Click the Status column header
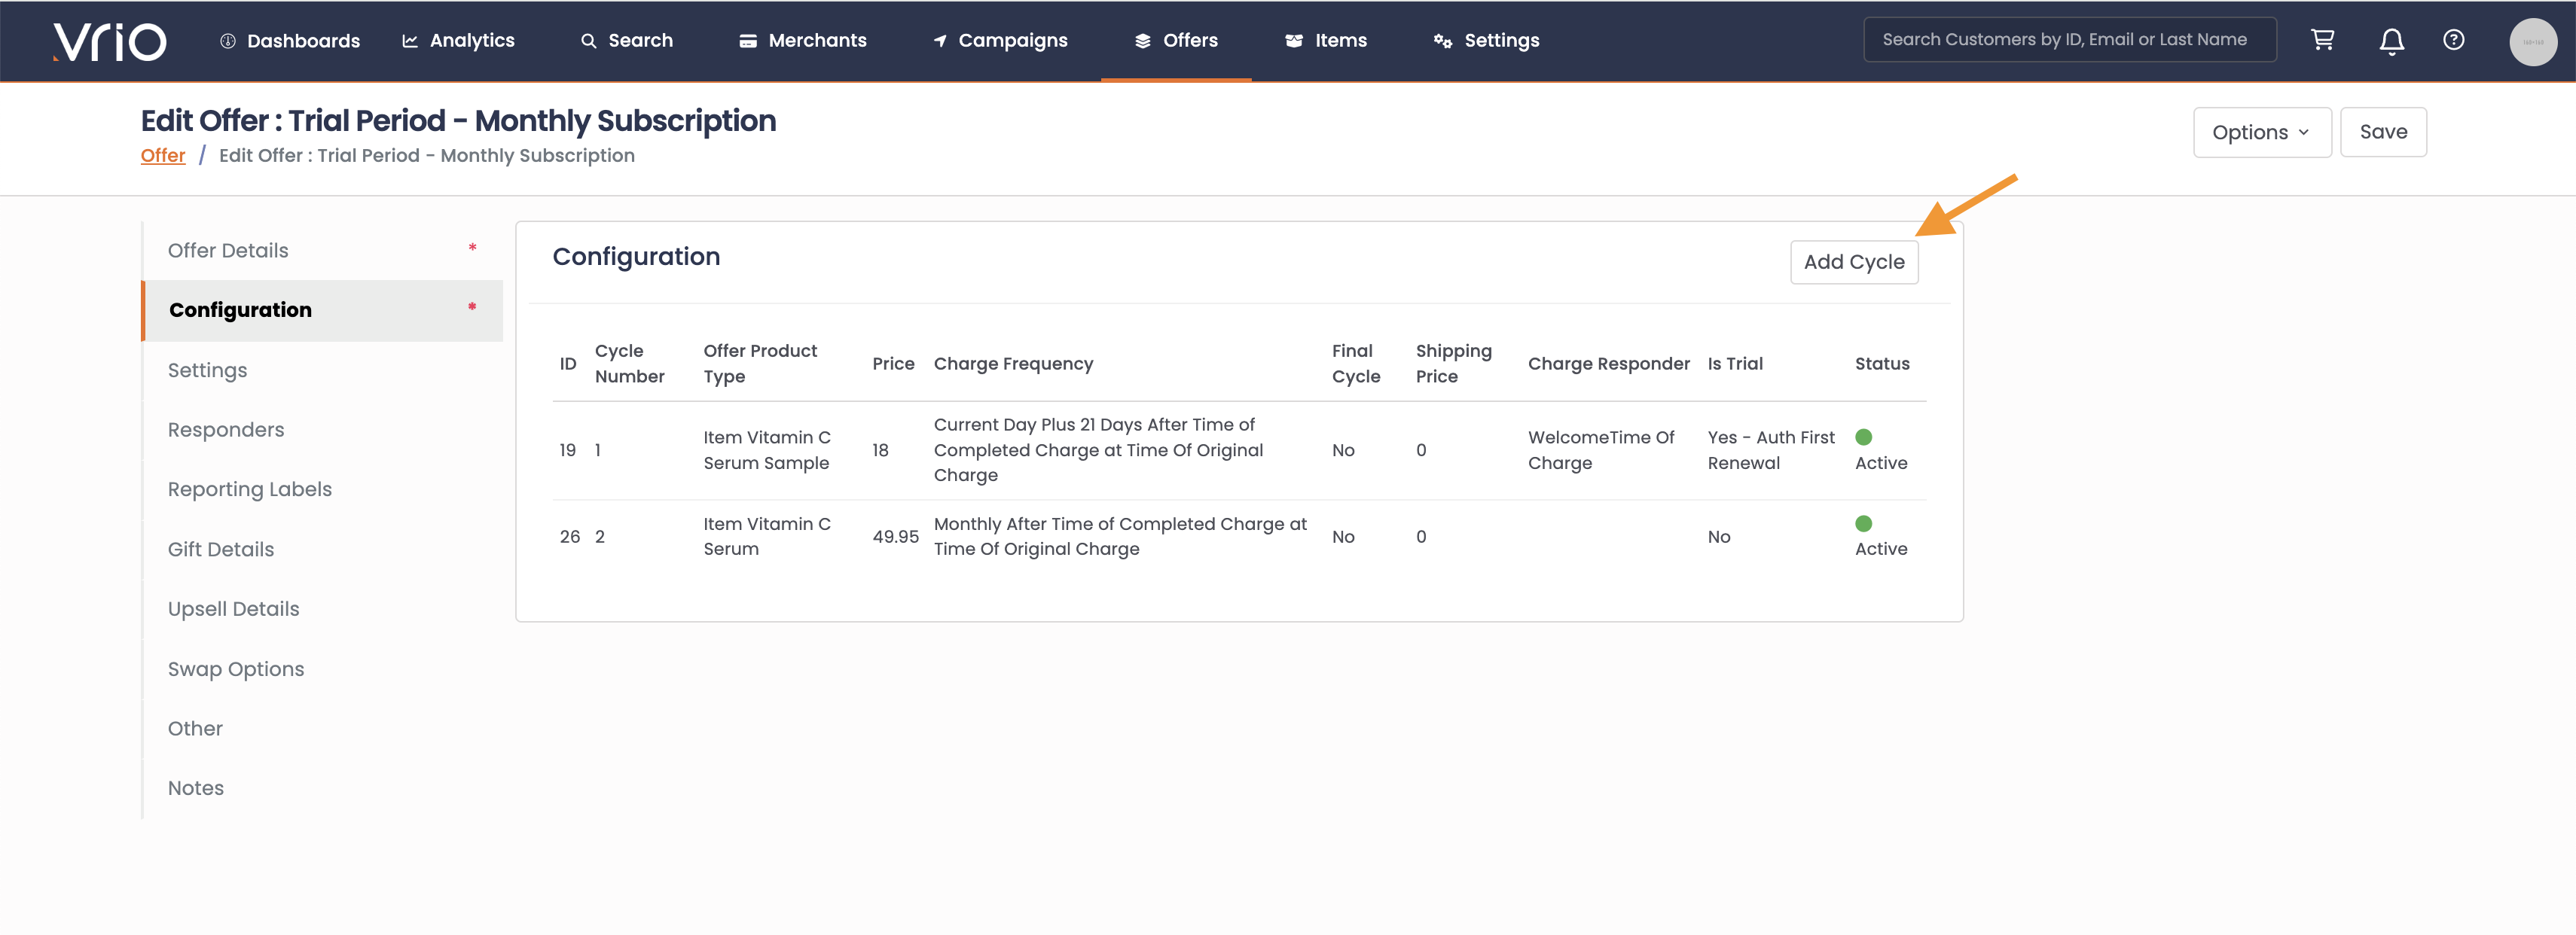 [x=1882, y=364]
